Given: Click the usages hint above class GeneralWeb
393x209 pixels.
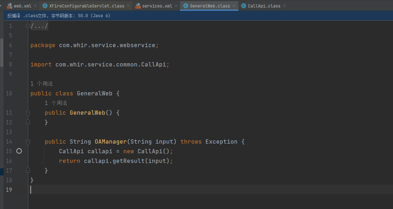Looking at the screenshot, I should tap(41, 84).
